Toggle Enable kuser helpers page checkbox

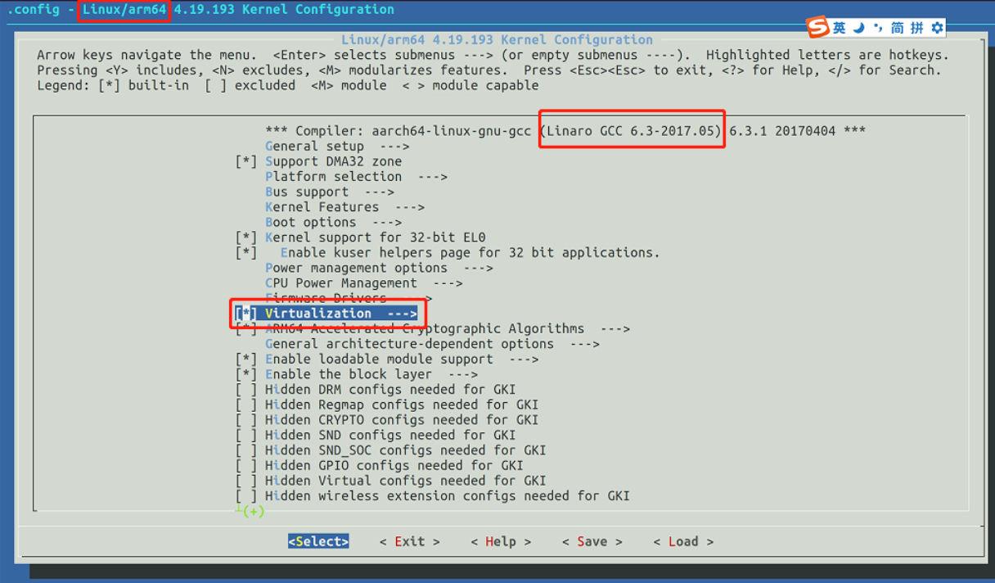(246, 252)
